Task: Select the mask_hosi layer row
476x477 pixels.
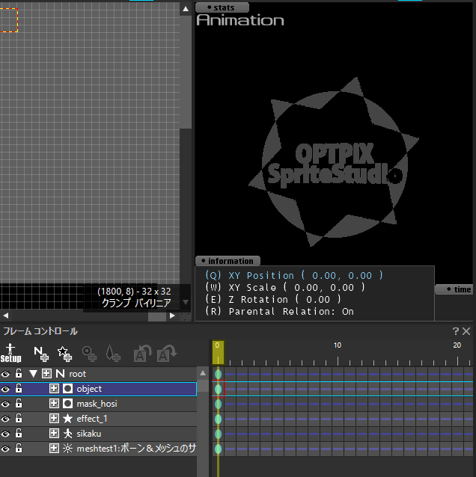Action: point(98,404)
